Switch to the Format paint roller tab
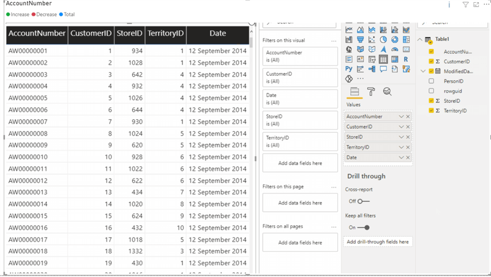The width and height of the screenshot is (491, 277). point(371,92)
